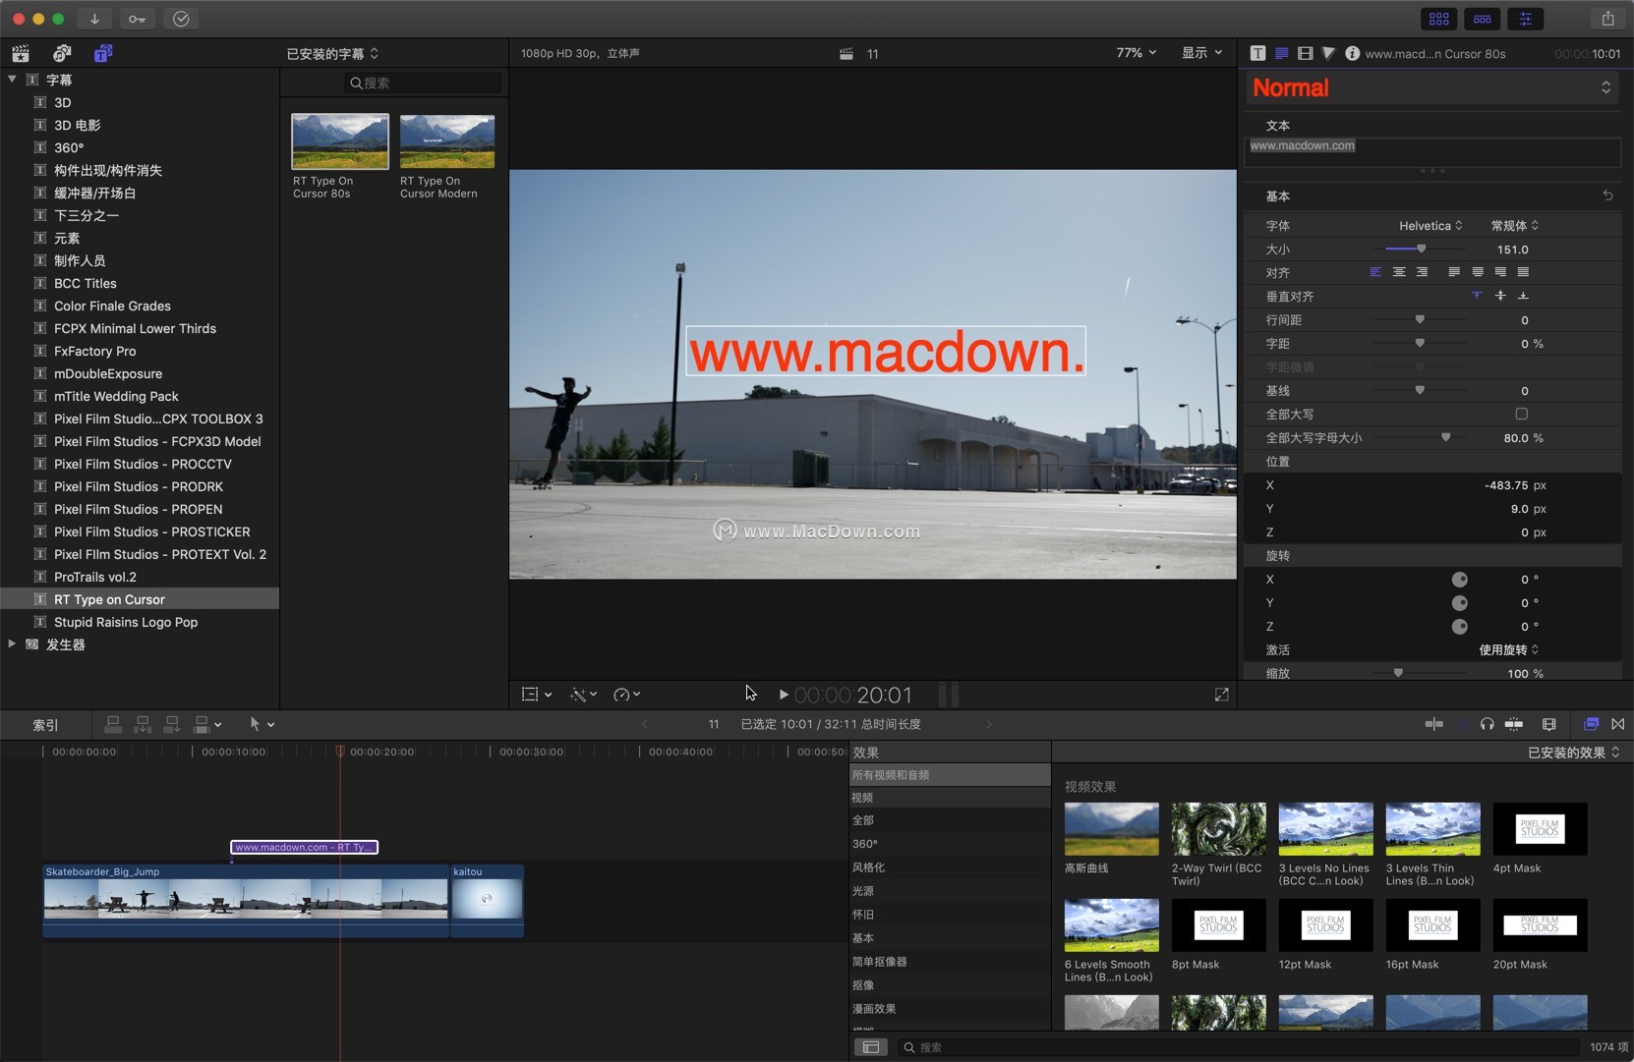Screen dimensions: 1634x1062
Task: Select RT Type On Cursor Modern thumbnail
Action: click(x=447, y=141)
